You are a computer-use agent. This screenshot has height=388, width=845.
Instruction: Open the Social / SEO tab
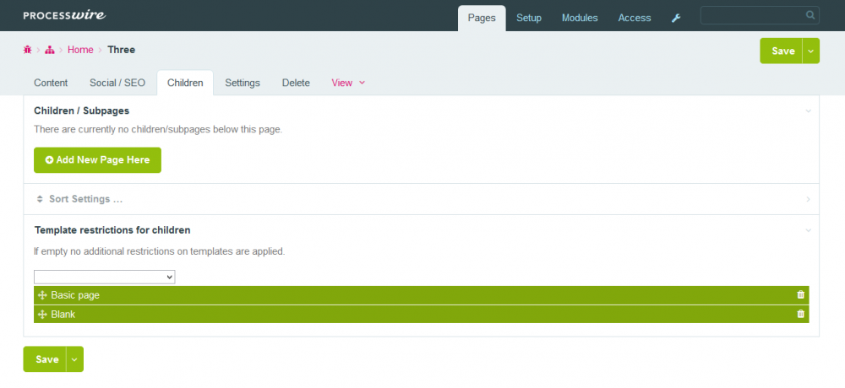pos(117,83)
